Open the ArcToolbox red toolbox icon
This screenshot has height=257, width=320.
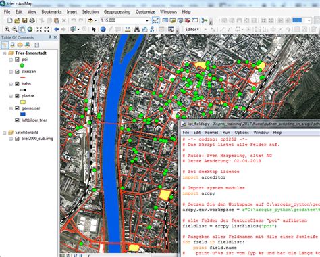point(188,20)
